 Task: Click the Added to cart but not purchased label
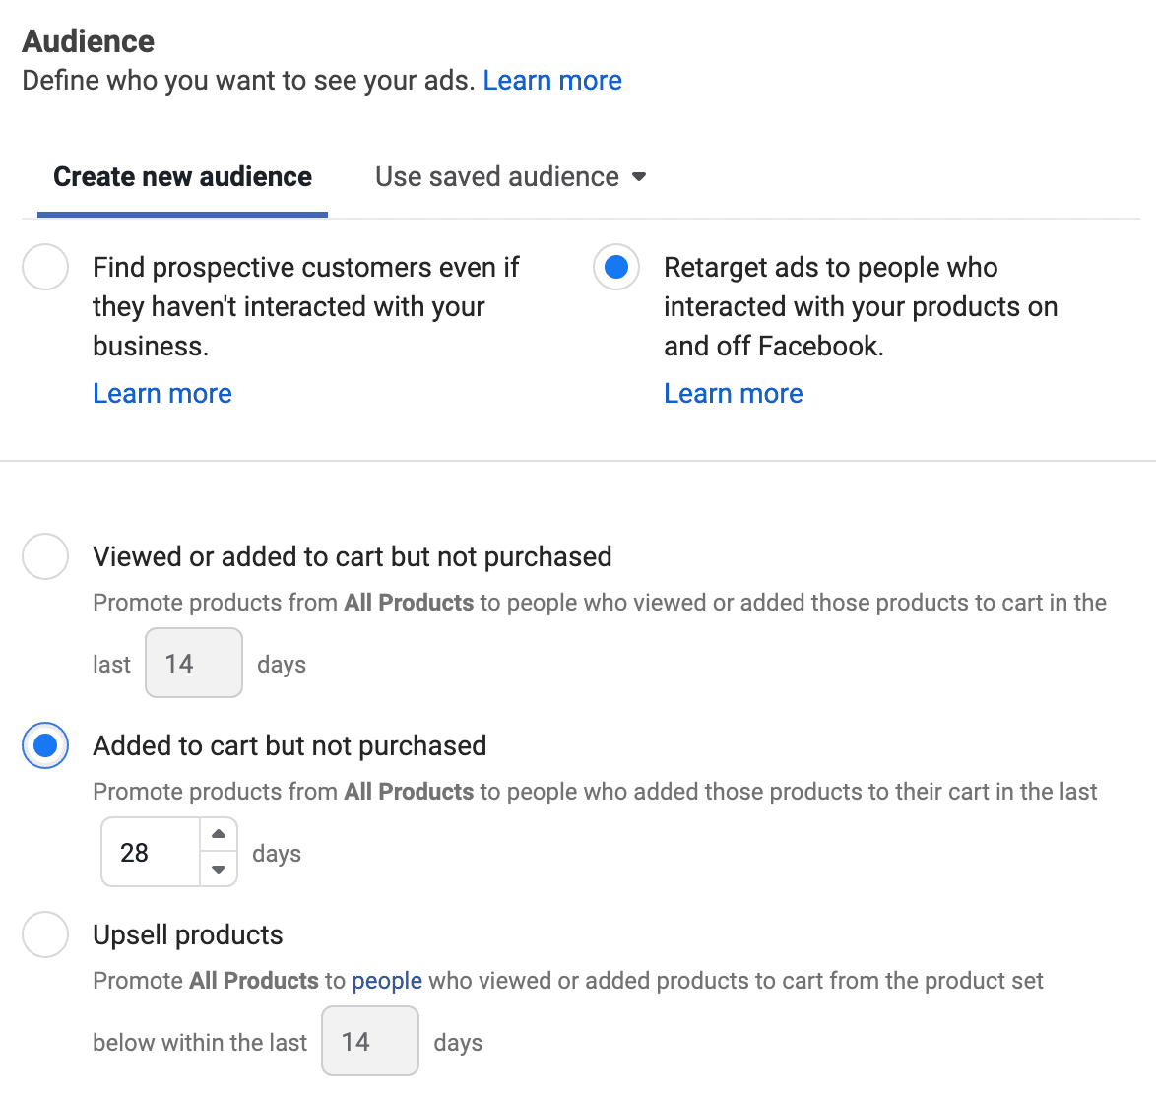point(289,746)
